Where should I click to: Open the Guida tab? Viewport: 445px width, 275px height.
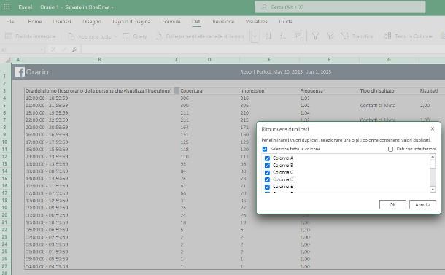pyautogui.click(x=285, y=22)
